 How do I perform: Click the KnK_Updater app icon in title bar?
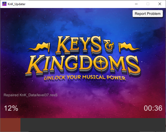click(x=4, y=4)
